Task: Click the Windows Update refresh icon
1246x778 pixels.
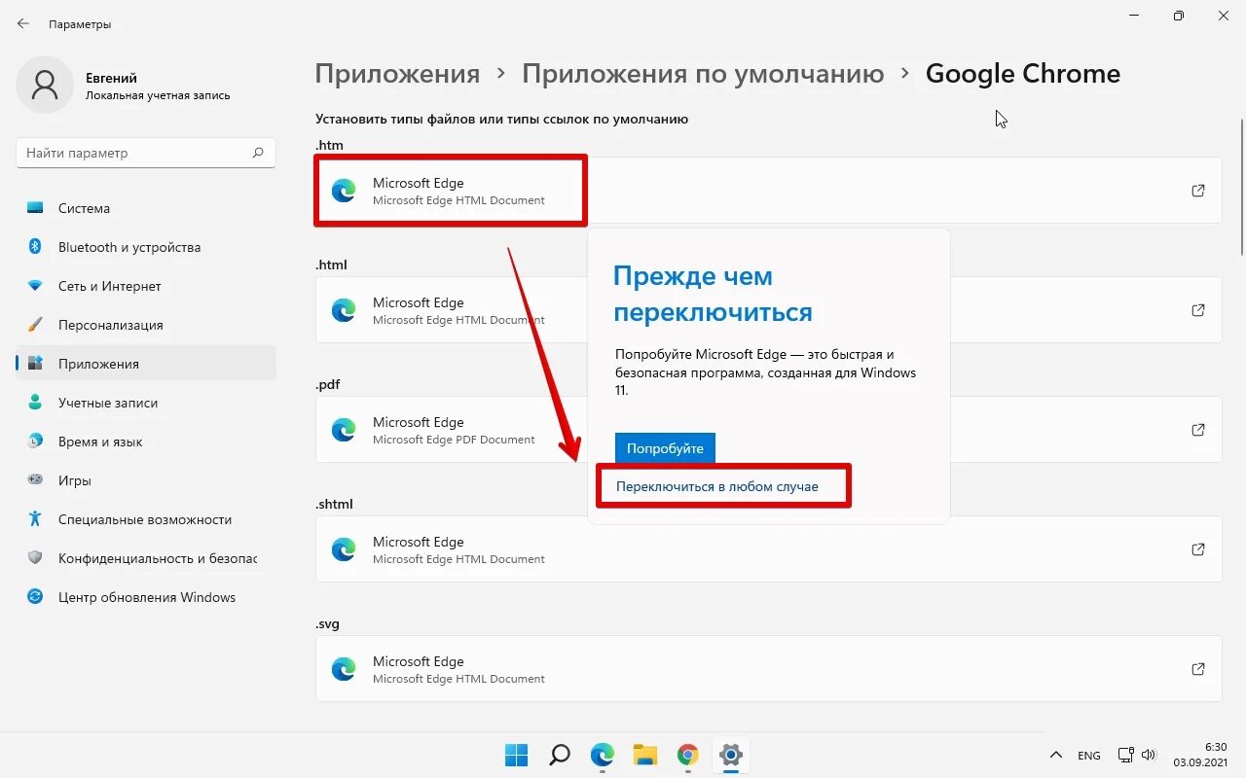Action: pos(35,597)
